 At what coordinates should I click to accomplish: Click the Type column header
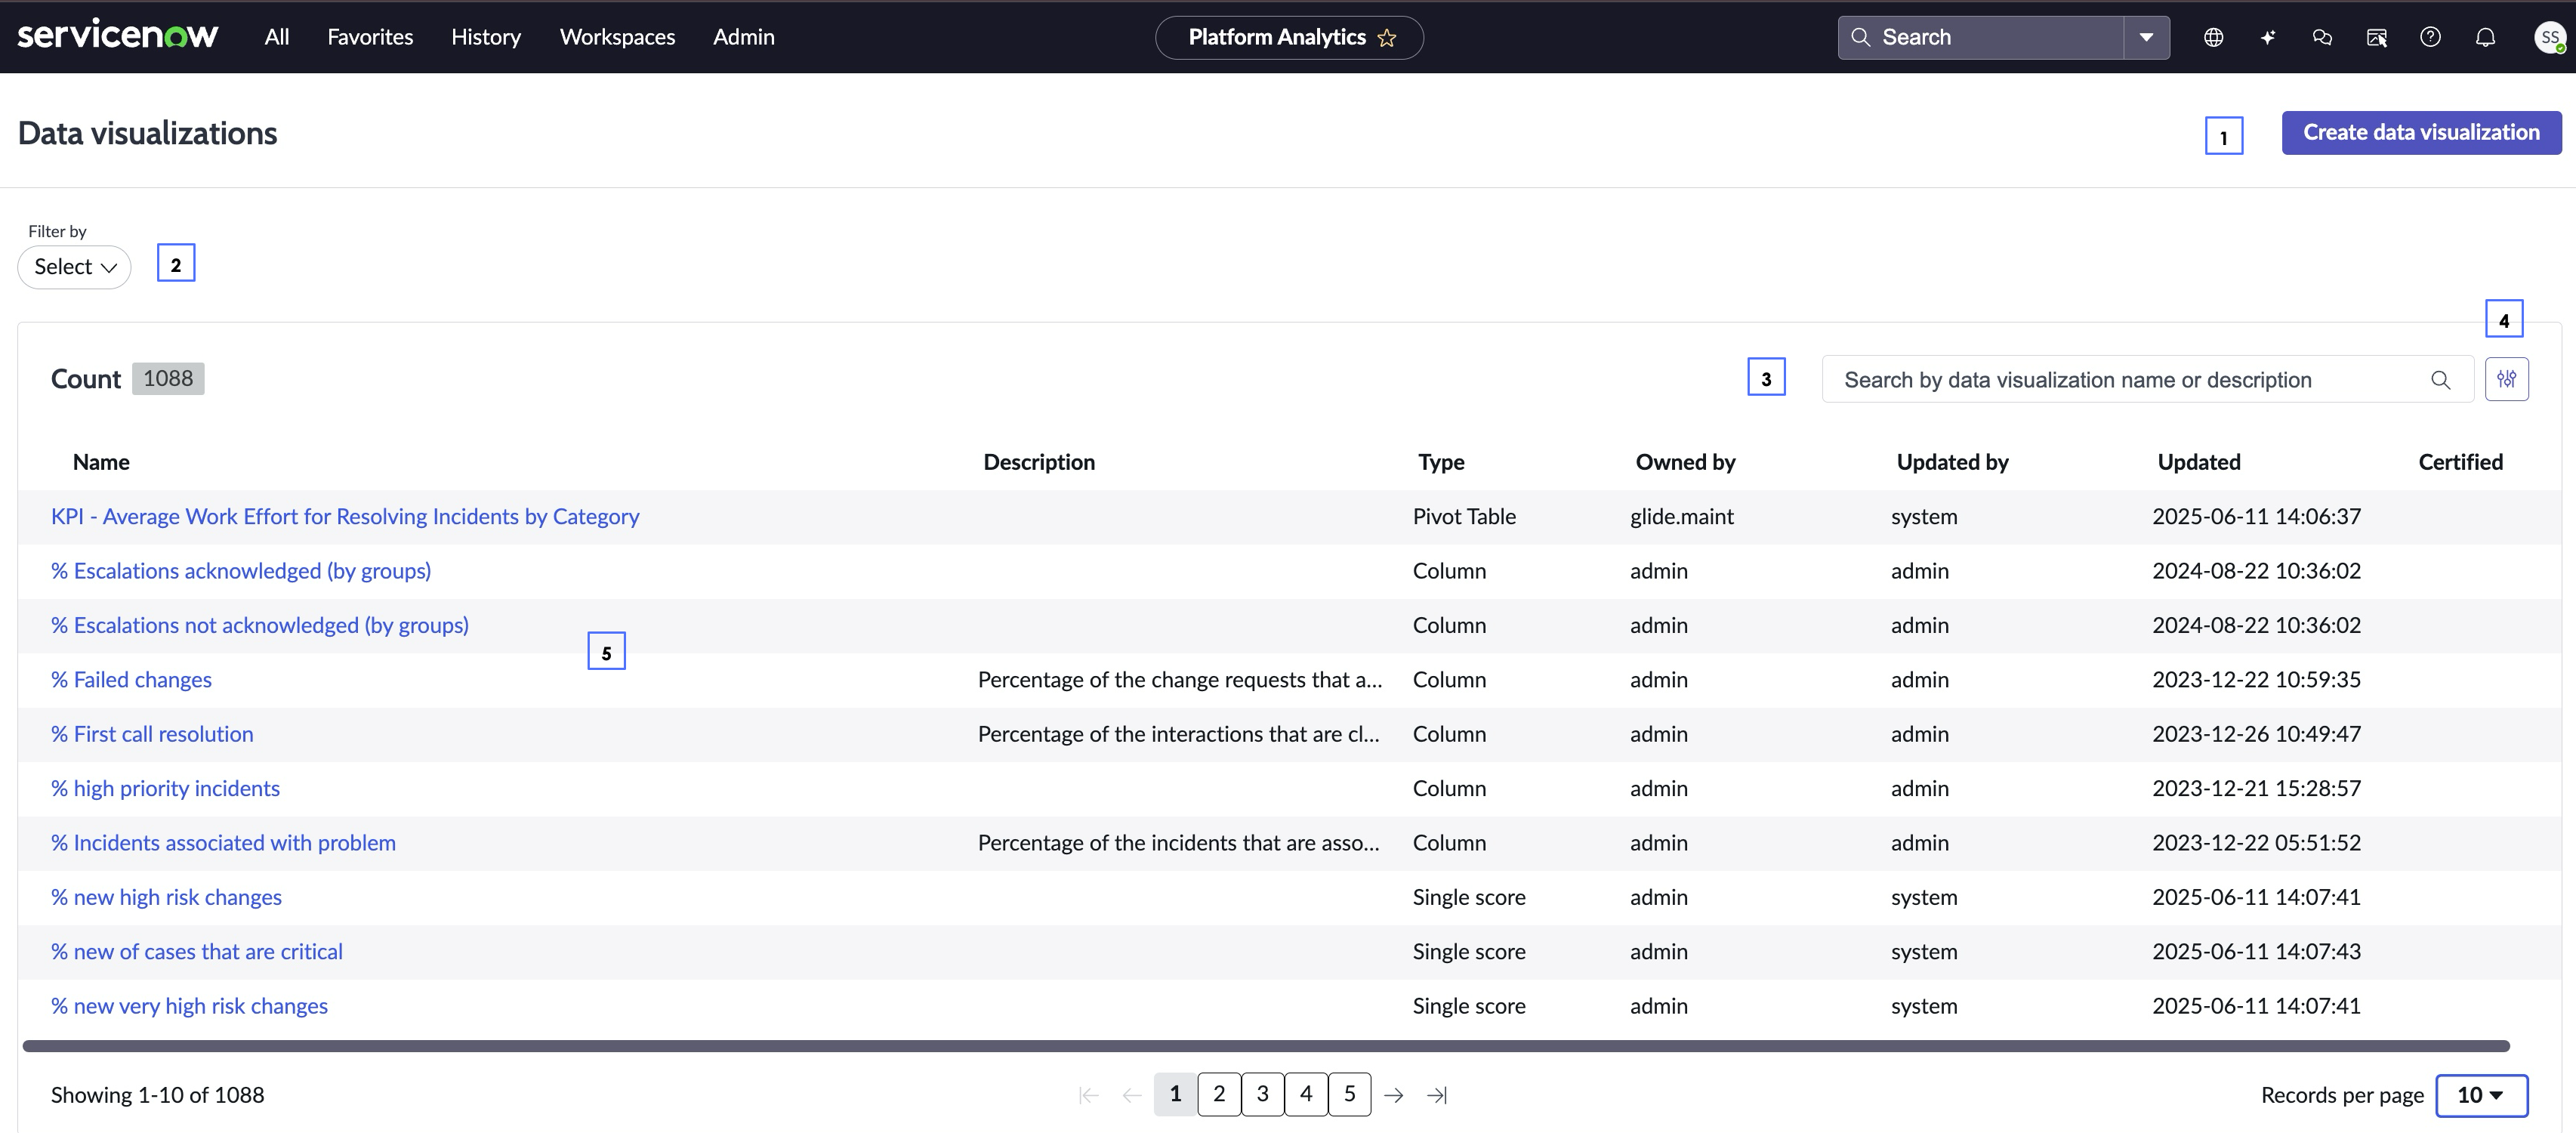(1441, 462)
